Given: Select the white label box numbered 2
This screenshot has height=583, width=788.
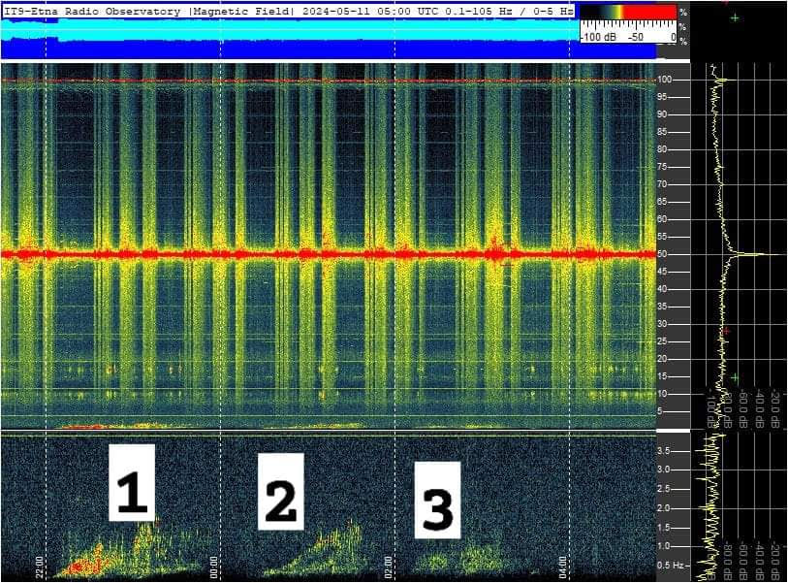Looking at the screenshot, I should pos(280,492).
